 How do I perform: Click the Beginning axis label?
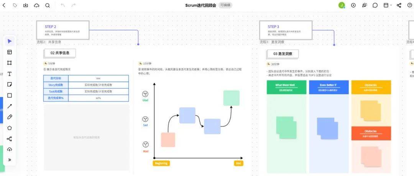161,163
